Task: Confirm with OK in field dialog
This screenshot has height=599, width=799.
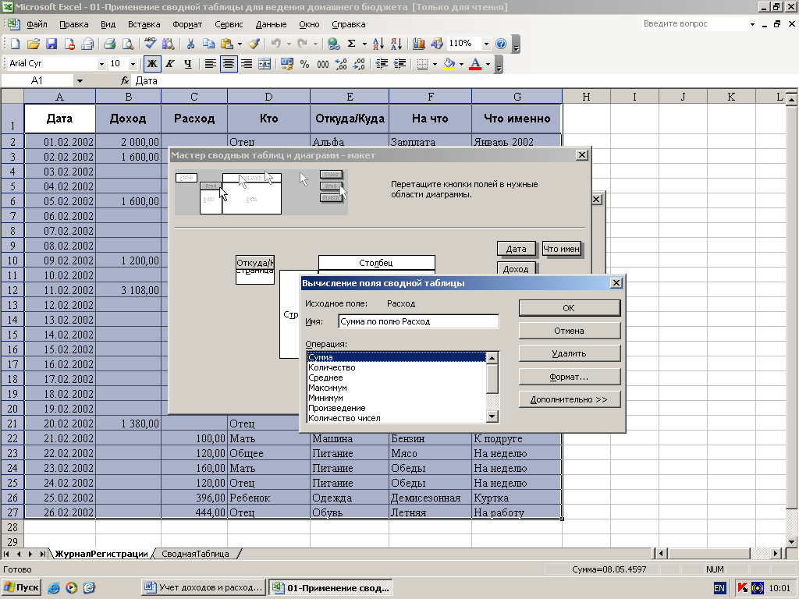Action: coord(569,307)
